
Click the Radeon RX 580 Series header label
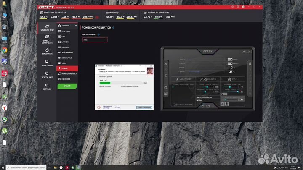(159, 13)
